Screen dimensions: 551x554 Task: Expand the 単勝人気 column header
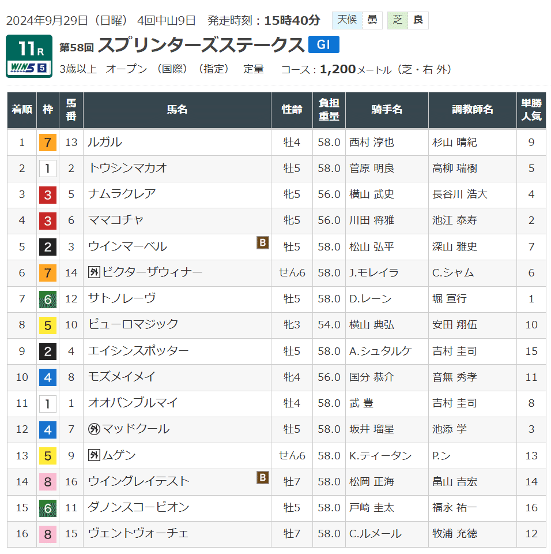coord(531,110)
